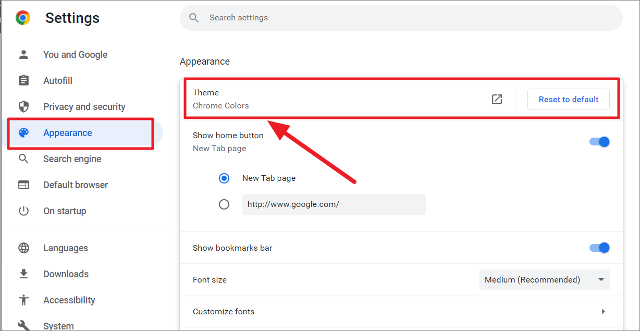Select Appearance in the sidebar
640x331 pixels.
pyautogui.click(x=68, y=133)
